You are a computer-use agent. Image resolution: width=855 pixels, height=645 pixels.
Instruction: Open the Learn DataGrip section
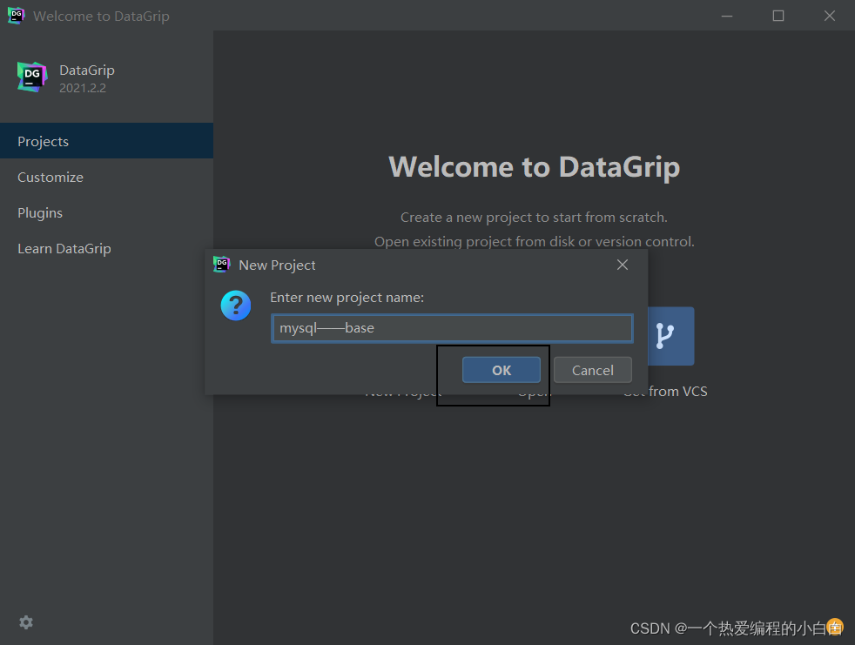(106, 249)
